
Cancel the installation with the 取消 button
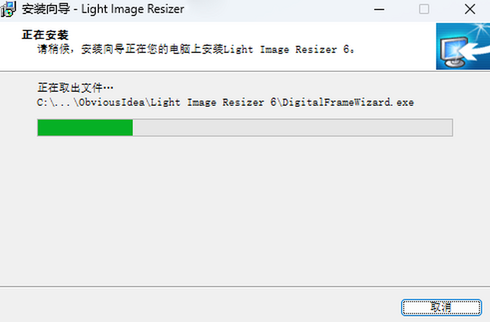(441, 307)
